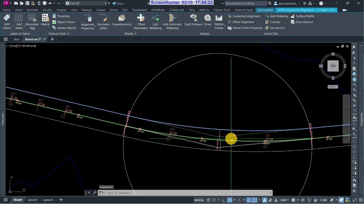Open Offset Profile Properties
The width and height of the screenshot is (364, 204).
click(x=245, y=28)
